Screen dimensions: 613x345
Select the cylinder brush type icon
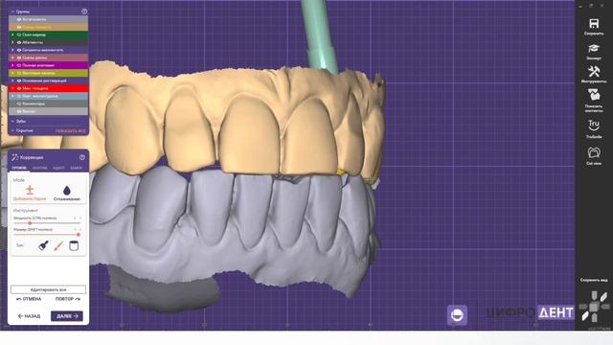coord(74,245)
